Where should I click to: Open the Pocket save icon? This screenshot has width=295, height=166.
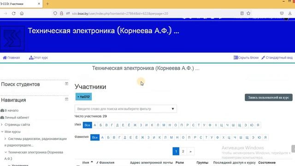282,13
